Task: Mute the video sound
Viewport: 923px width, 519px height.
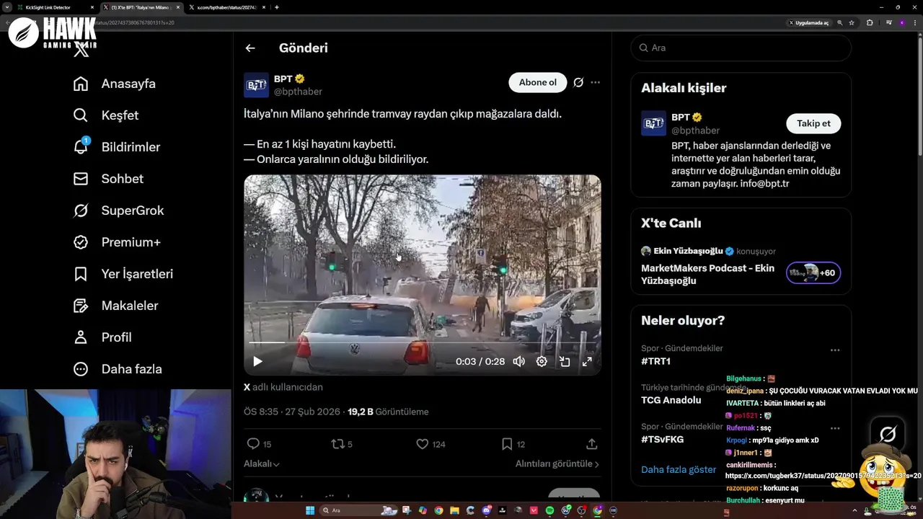Action: (518, 362)
